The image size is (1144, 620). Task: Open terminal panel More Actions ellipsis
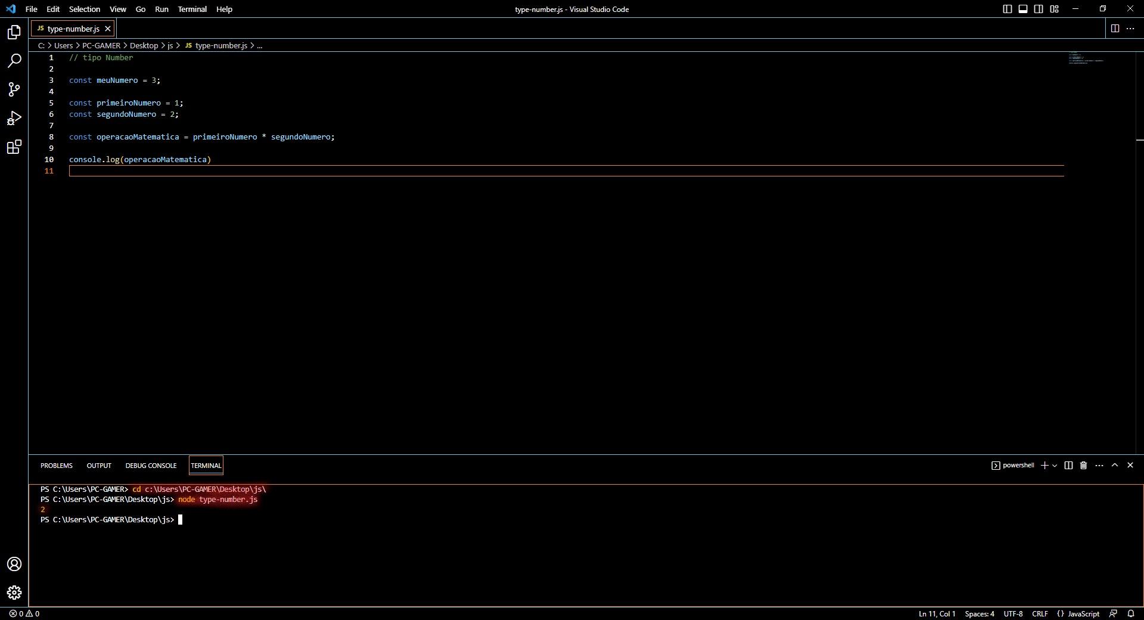[x=1099, y=466]
